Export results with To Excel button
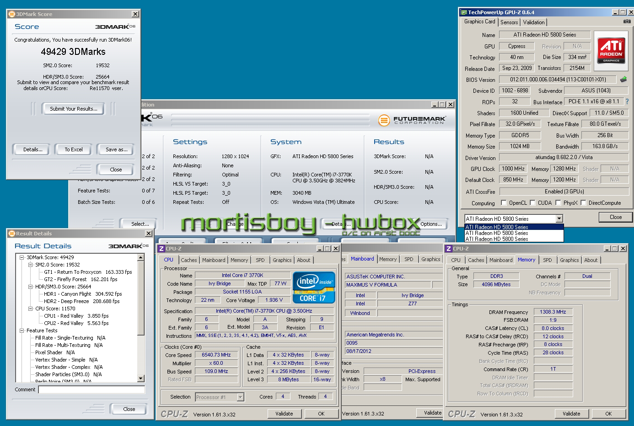Viewport: 634px width, 426px height. click(74, 149)
